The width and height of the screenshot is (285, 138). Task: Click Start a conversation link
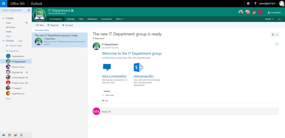click(x=114, y=76)
